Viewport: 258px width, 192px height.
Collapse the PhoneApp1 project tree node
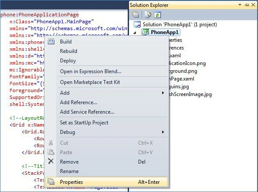click(x=135, y=33)
